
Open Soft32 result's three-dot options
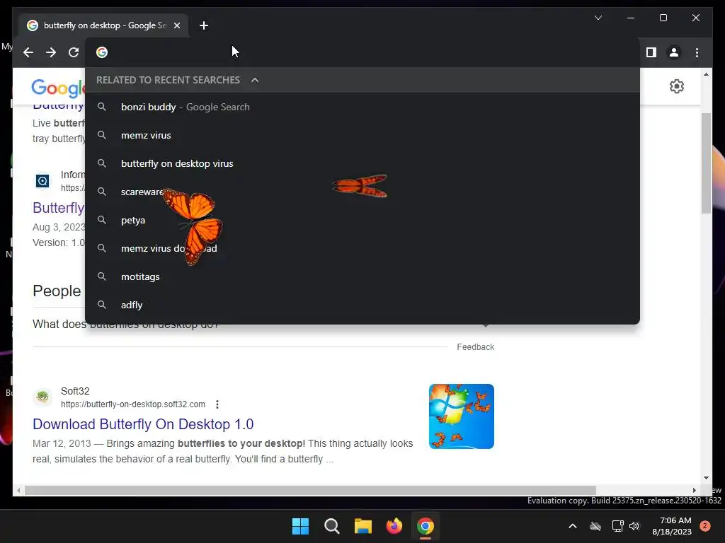[217, 404]
